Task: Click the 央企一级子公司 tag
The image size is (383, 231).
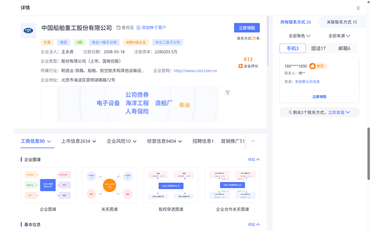Action: [104, 42]
